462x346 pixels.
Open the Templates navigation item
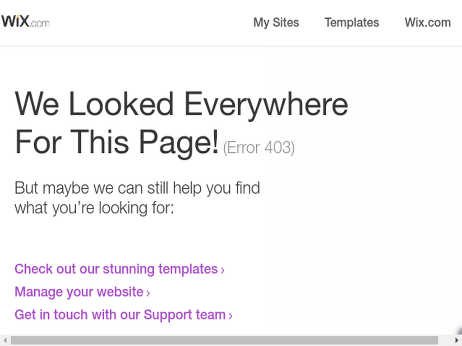click(352, 23)
